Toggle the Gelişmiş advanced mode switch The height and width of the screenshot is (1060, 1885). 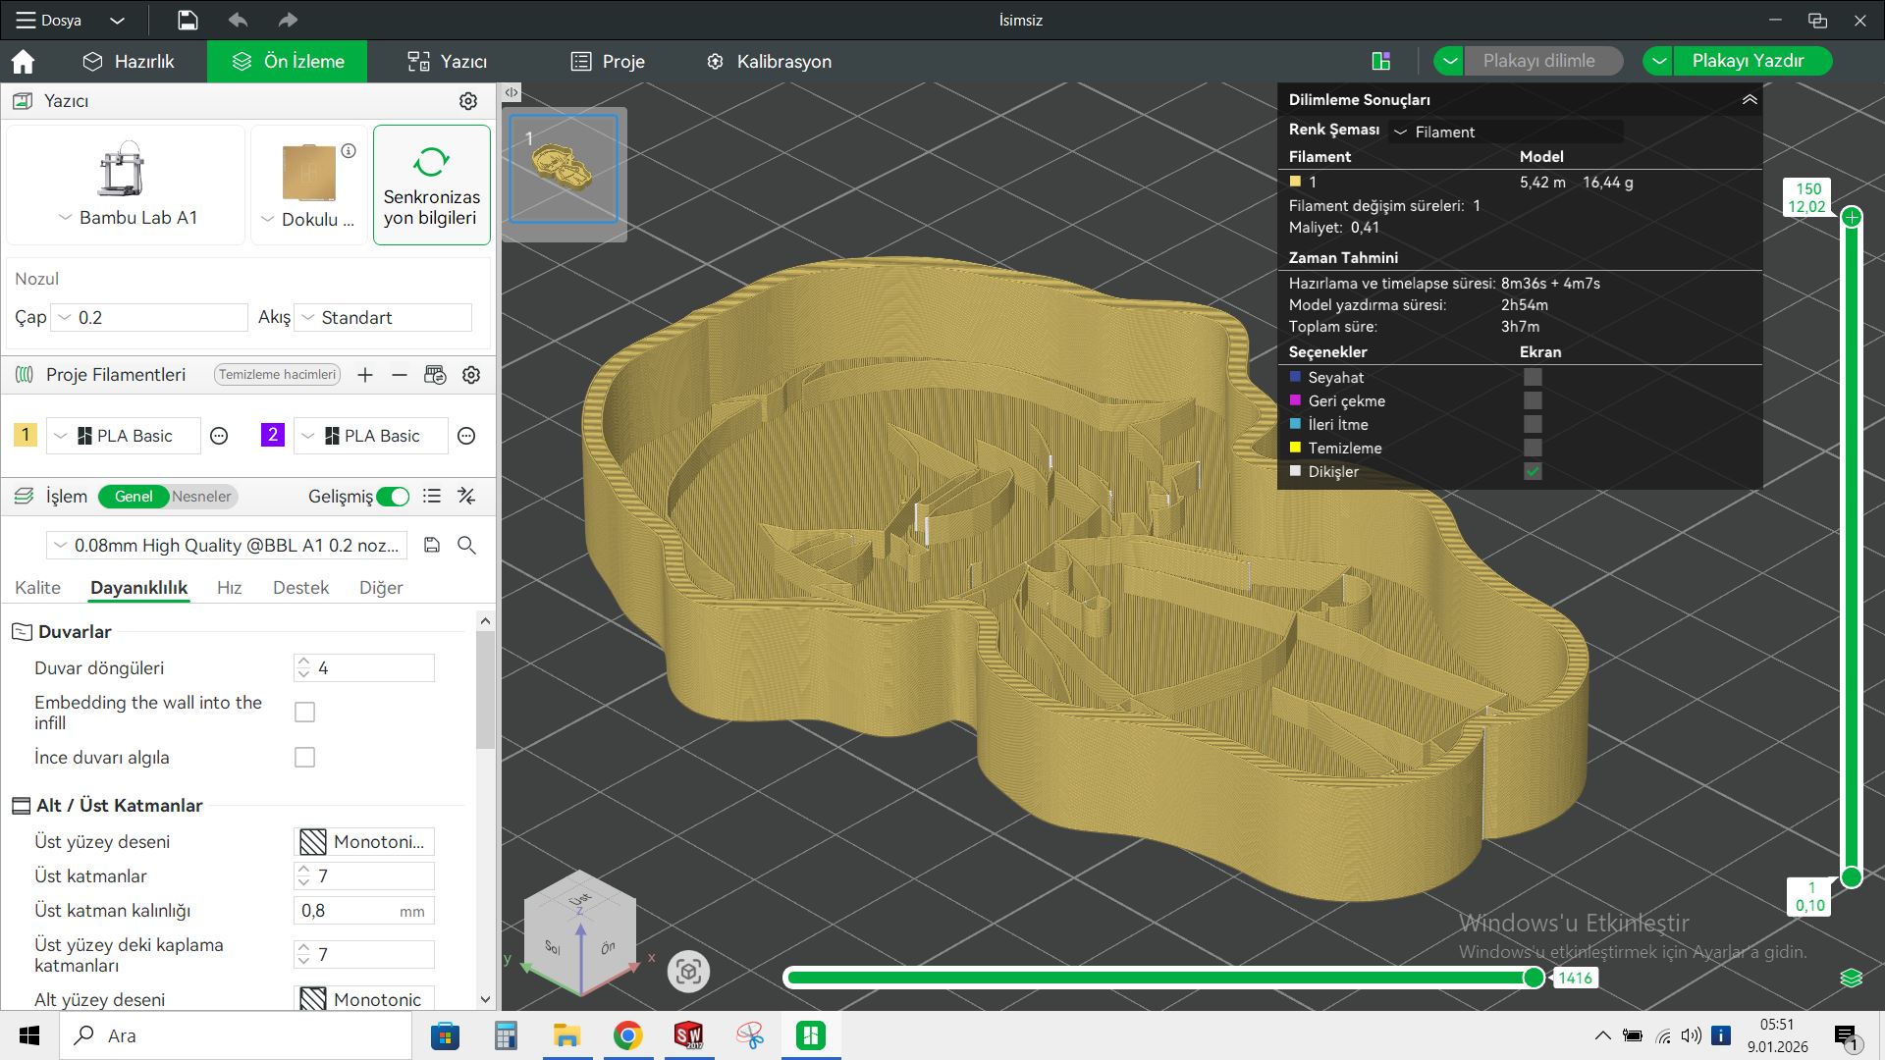pos(393,497)
